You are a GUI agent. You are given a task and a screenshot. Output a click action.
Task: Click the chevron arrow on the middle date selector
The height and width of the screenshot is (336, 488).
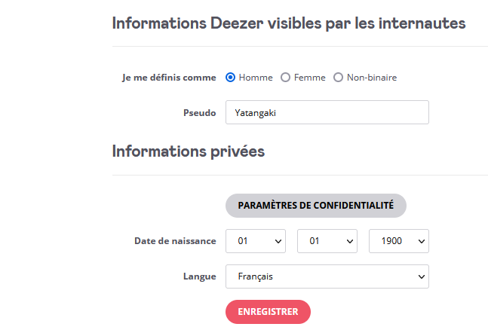pos(350,241)
